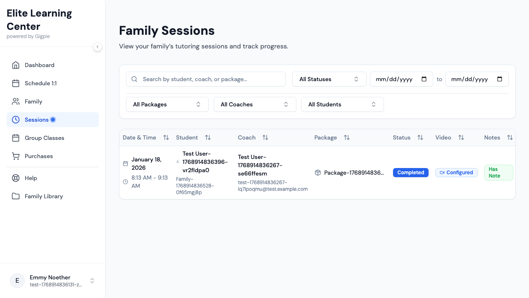Click the Help lifebuoy icon
This screenshot has width=529, height=298.
click(16, 178)
